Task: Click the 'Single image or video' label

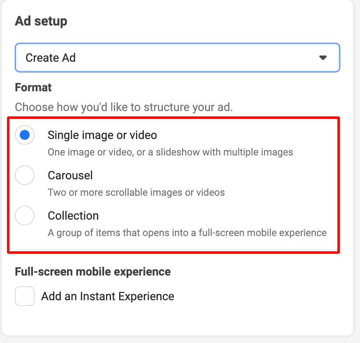Action: coord(102,135)
